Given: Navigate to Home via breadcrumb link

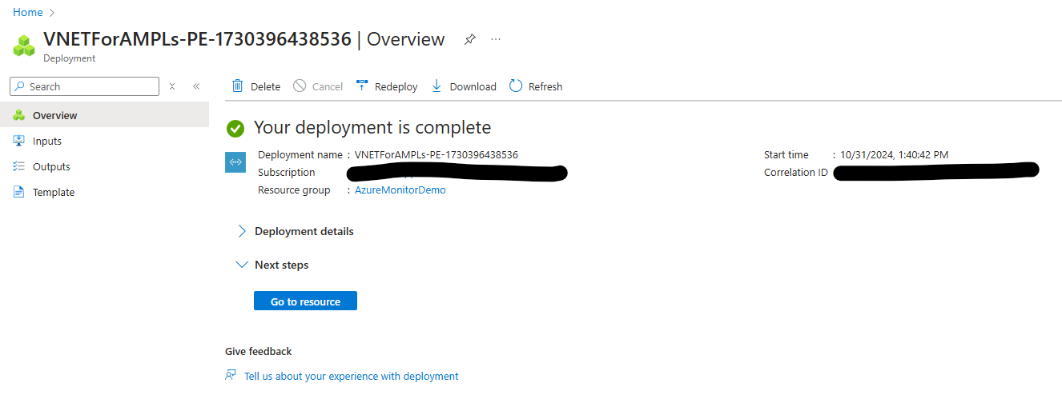Looking at the screenshot, I should pos(28,12).
